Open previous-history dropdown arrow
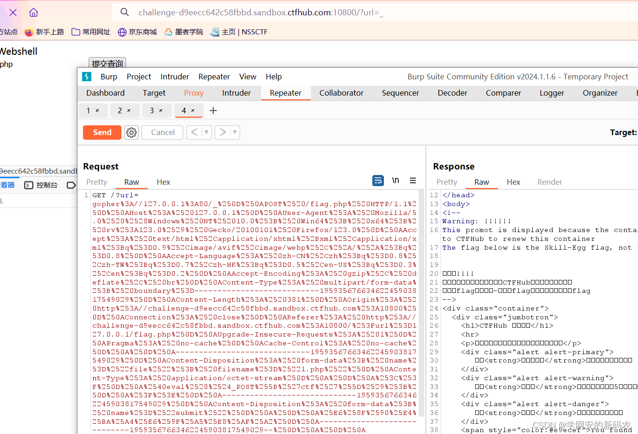The image size is (638, 434). 206,132
